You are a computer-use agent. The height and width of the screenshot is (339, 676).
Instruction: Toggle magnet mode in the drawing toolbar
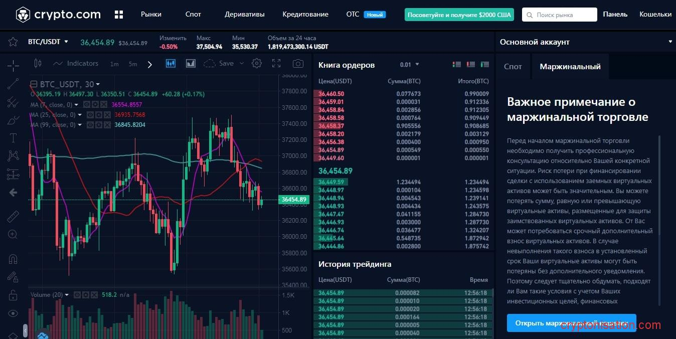tap(13, 259)
